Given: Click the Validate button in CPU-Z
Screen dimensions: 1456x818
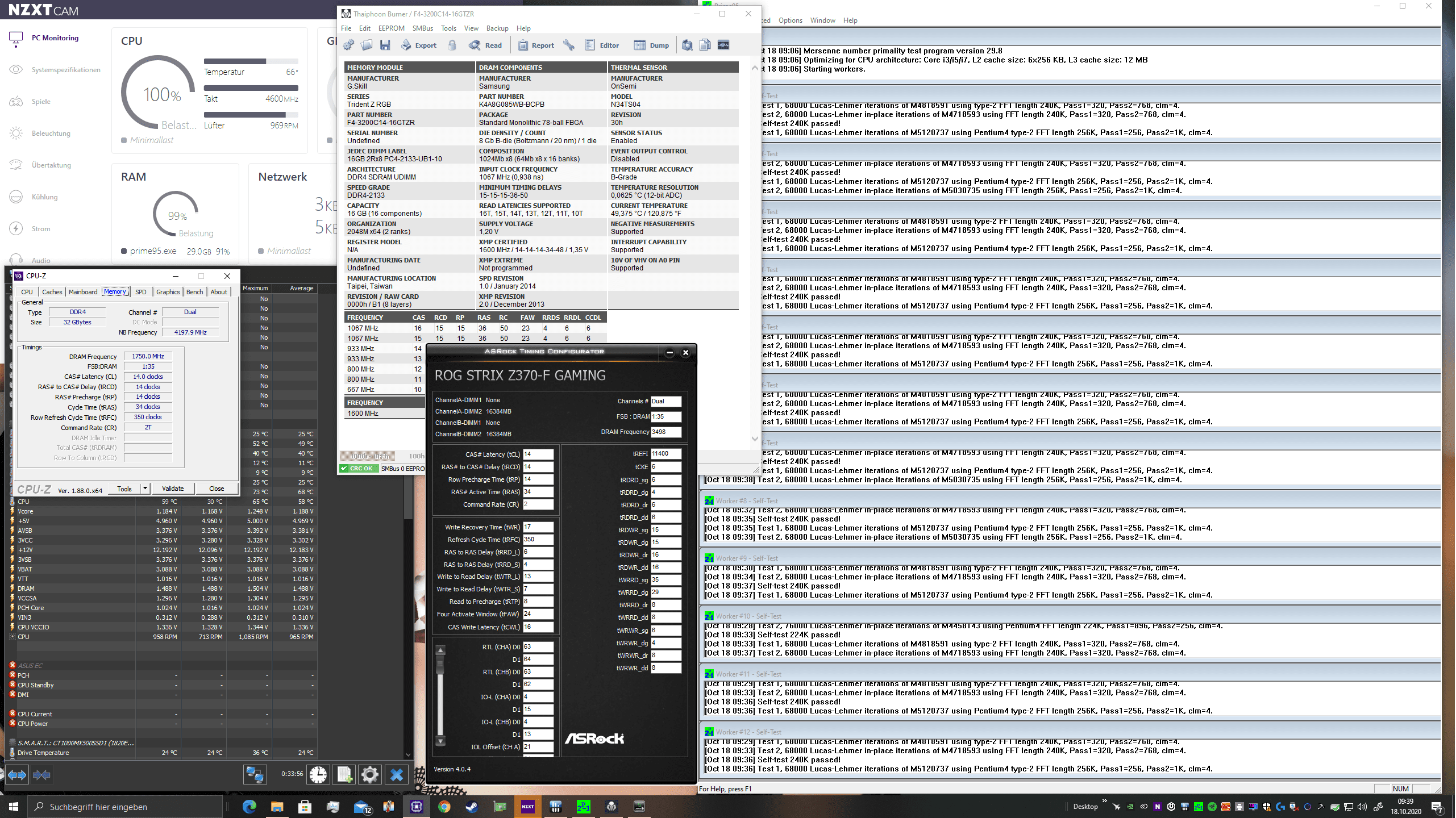Looking at the screenshot, I should 173,489.
